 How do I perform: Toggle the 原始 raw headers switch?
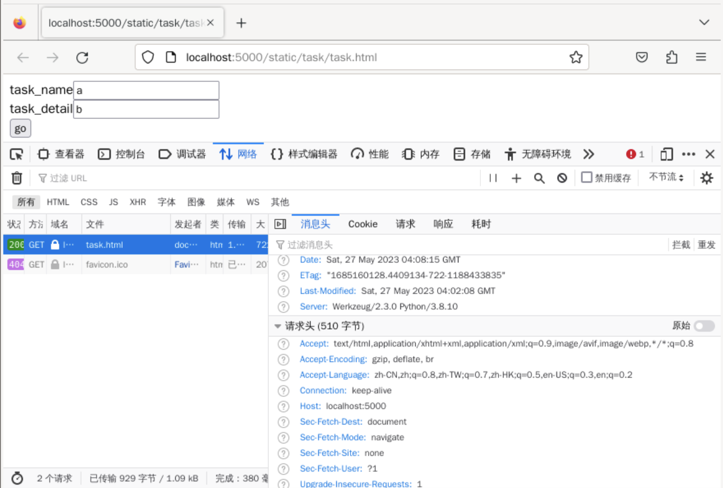pyautogui.click(x=704, y=326)
